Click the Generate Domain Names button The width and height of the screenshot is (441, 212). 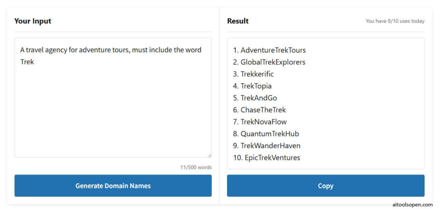coord(113,186)
